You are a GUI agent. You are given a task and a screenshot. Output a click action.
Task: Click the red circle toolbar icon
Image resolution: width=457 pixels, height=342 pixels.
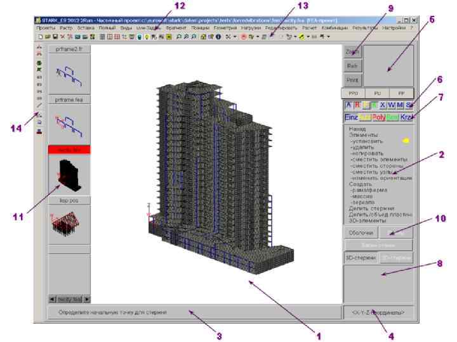[244, 37]
